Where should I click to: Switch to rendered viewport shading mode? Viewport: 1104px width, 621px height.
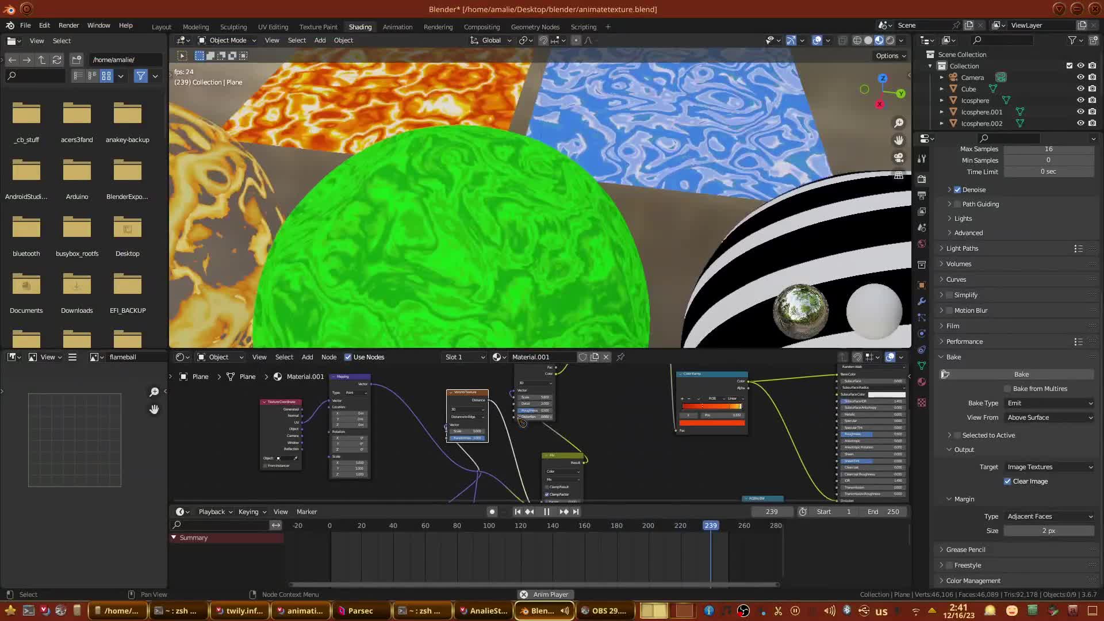[890, 40]
